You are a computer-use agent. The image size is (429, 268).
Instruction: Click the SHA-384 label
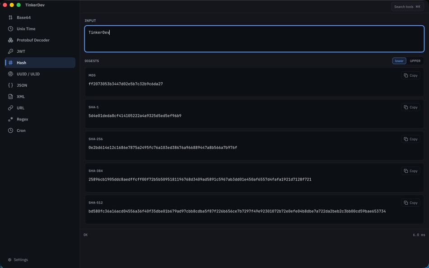tap(95, 171)
